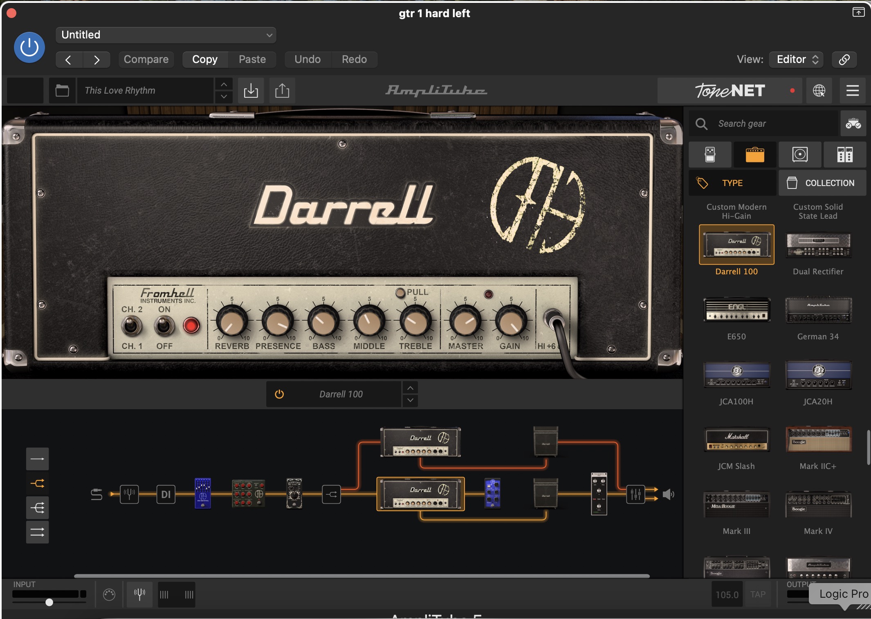This screenshot has width=871, height=619.
Task: Open the Untitled preset dropdown
Action: [x=166, y=35]
